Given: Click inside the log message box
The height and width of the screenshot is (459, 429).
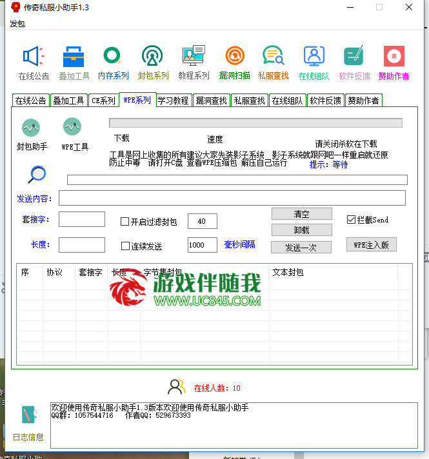Looking at the screenshot, I should 234,425.
